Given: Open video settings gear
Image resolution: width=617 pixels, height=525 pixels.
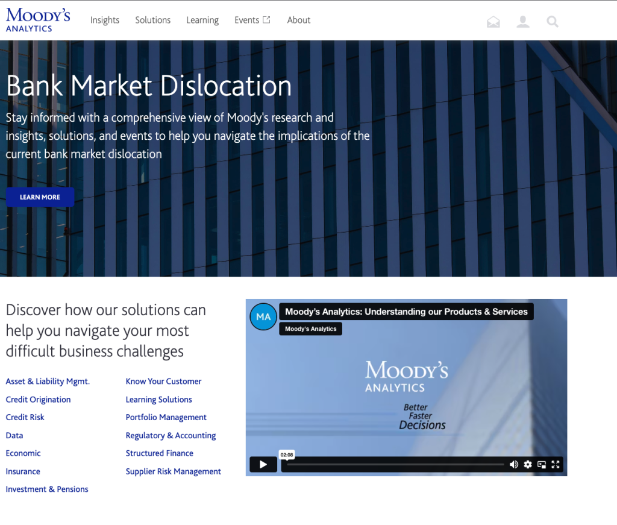Looking at the screenshot, I should pyautogui.click(x=528, y=464).
